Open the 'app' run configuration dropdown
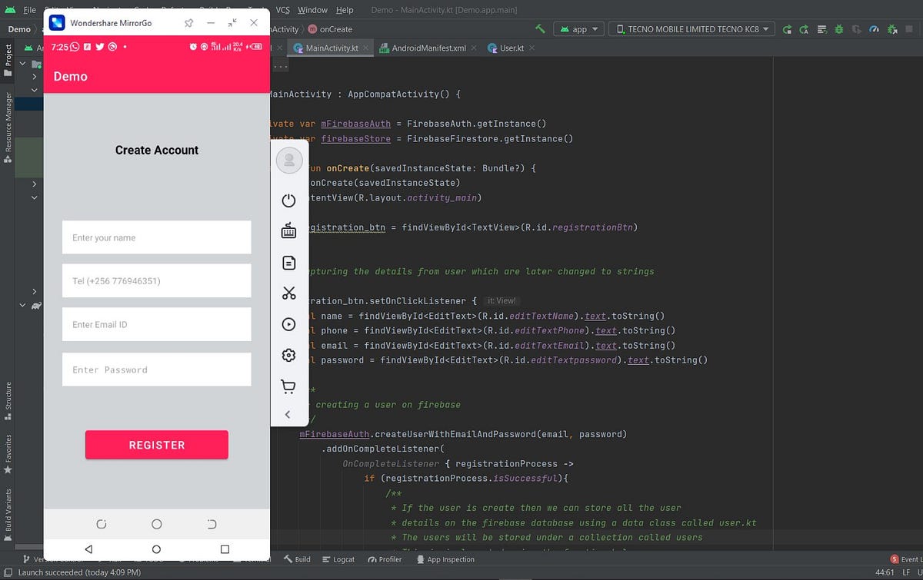 578,28
